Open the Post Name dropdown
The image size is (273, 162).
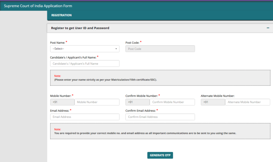[x=85, y=49]
